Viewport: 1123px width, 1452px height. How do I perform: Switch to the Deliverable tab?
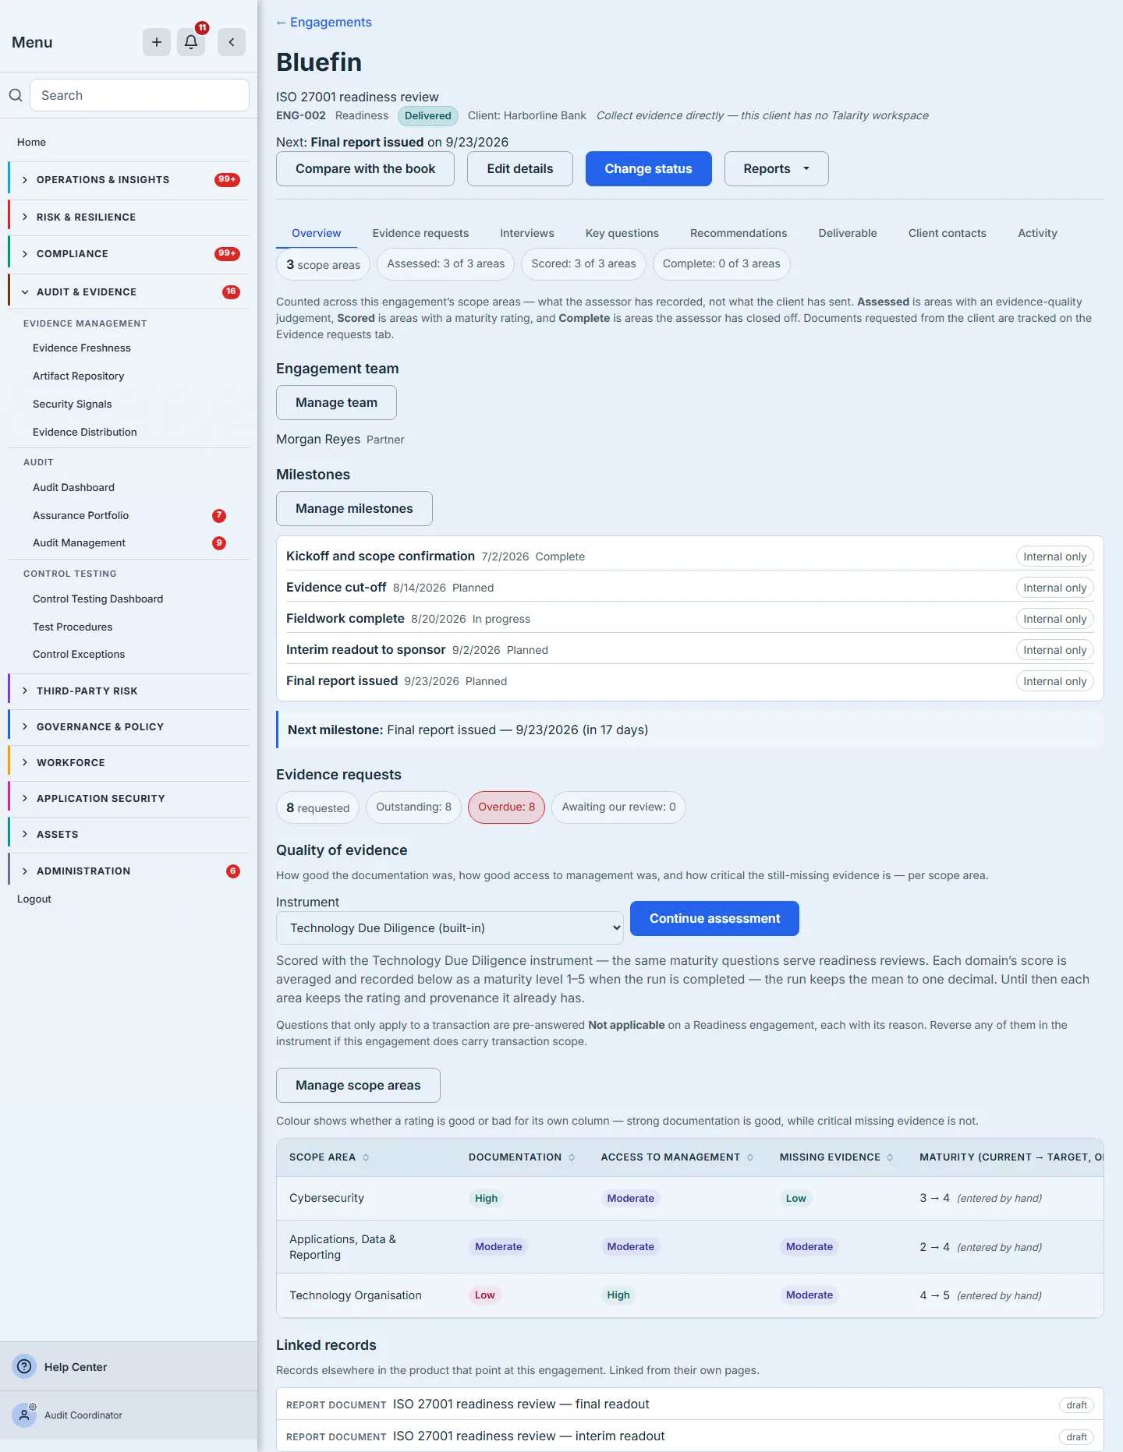(x=848, y=233)
